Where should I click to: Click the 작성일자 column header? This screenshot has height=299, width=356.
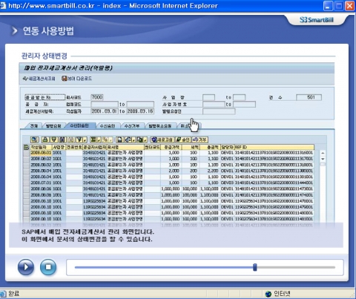pos(41,147)
